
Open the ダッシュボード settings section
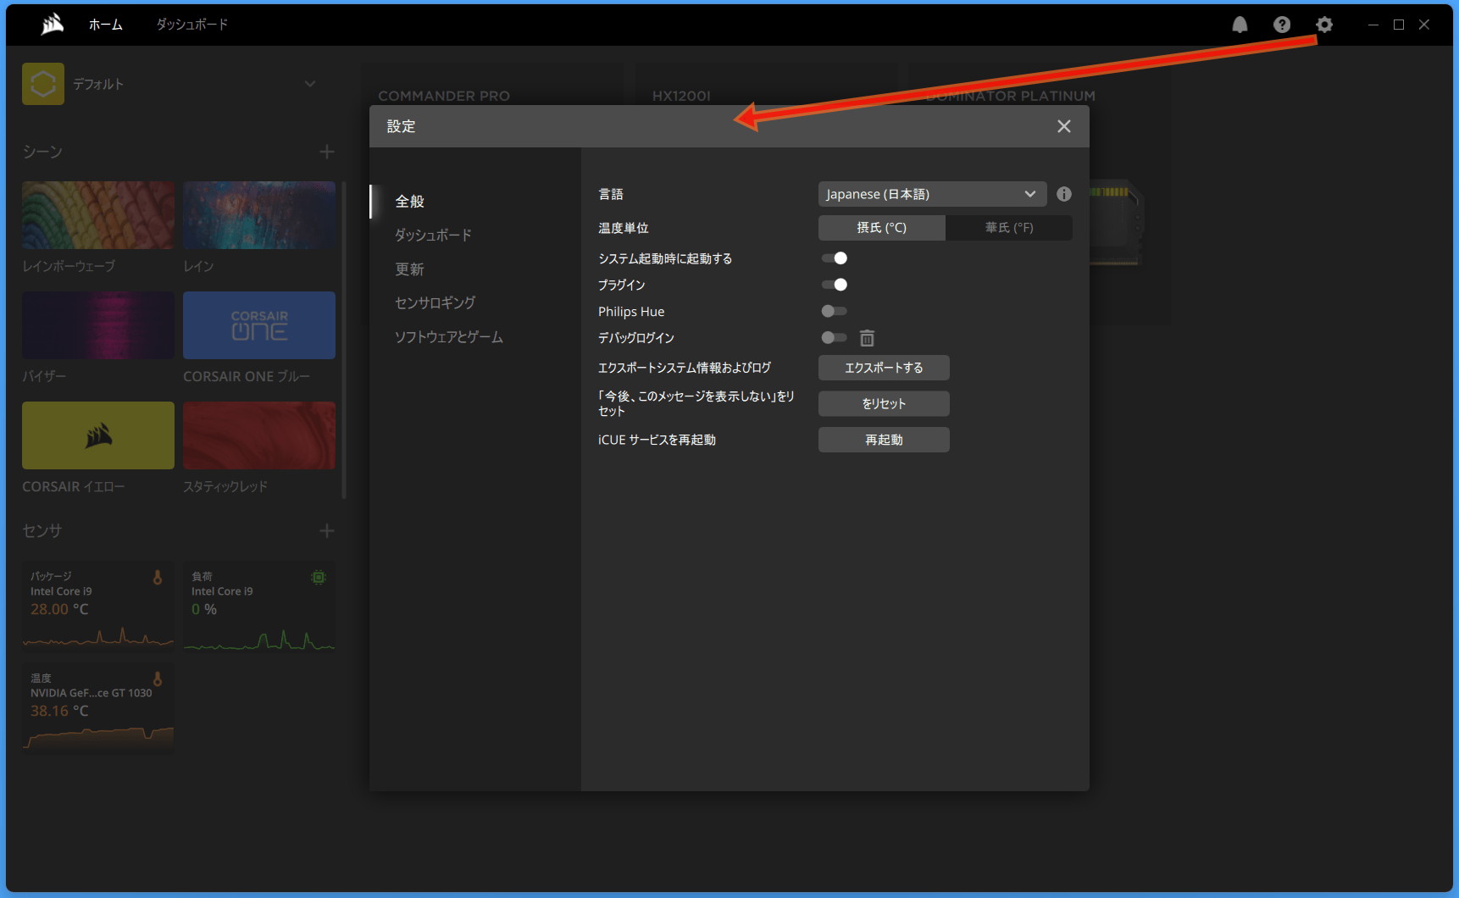(433, 236)
